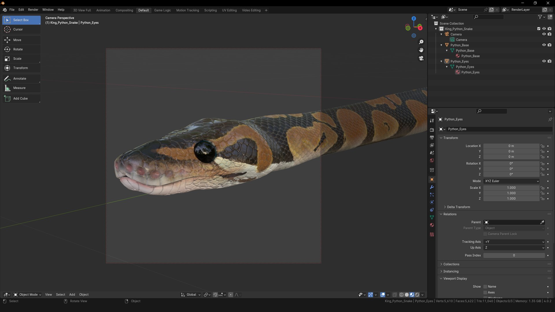Click the Pass Index slider field
This screenshot has width=555, height=312.
(x=514, y=255)
